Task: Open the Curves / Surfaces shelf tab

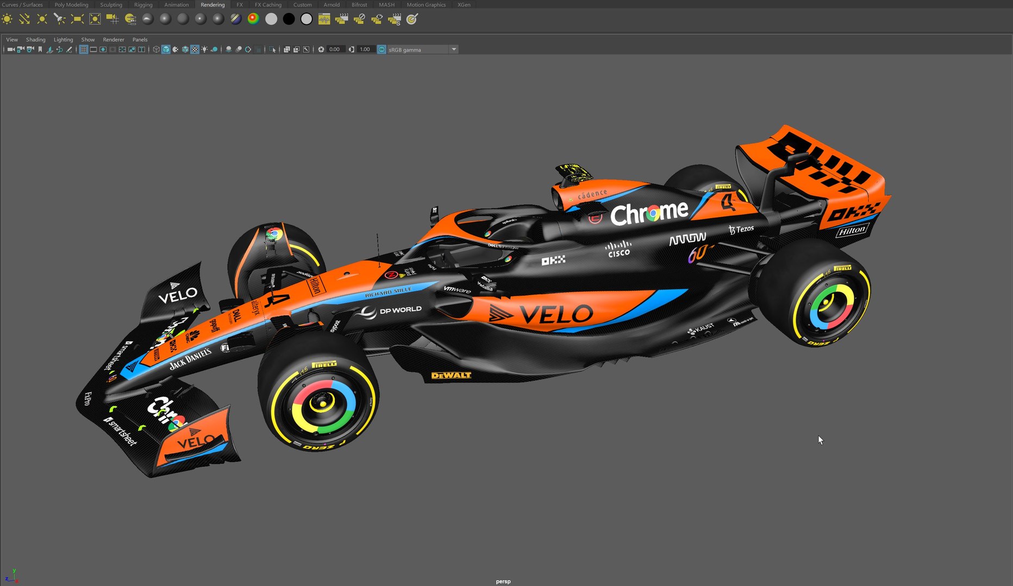Action: pyautogui.click(x=22, y=4)
